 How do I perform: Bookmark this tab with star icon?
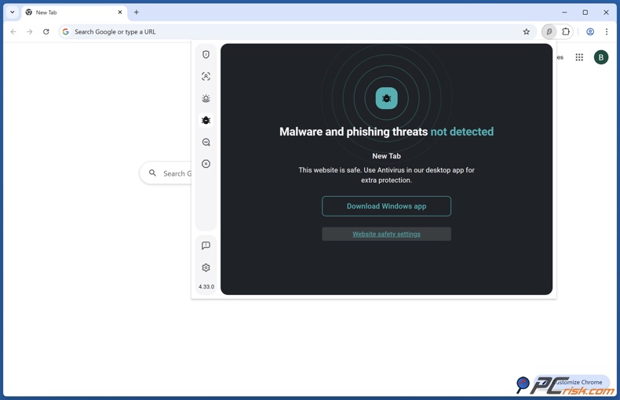coord(527,31)
